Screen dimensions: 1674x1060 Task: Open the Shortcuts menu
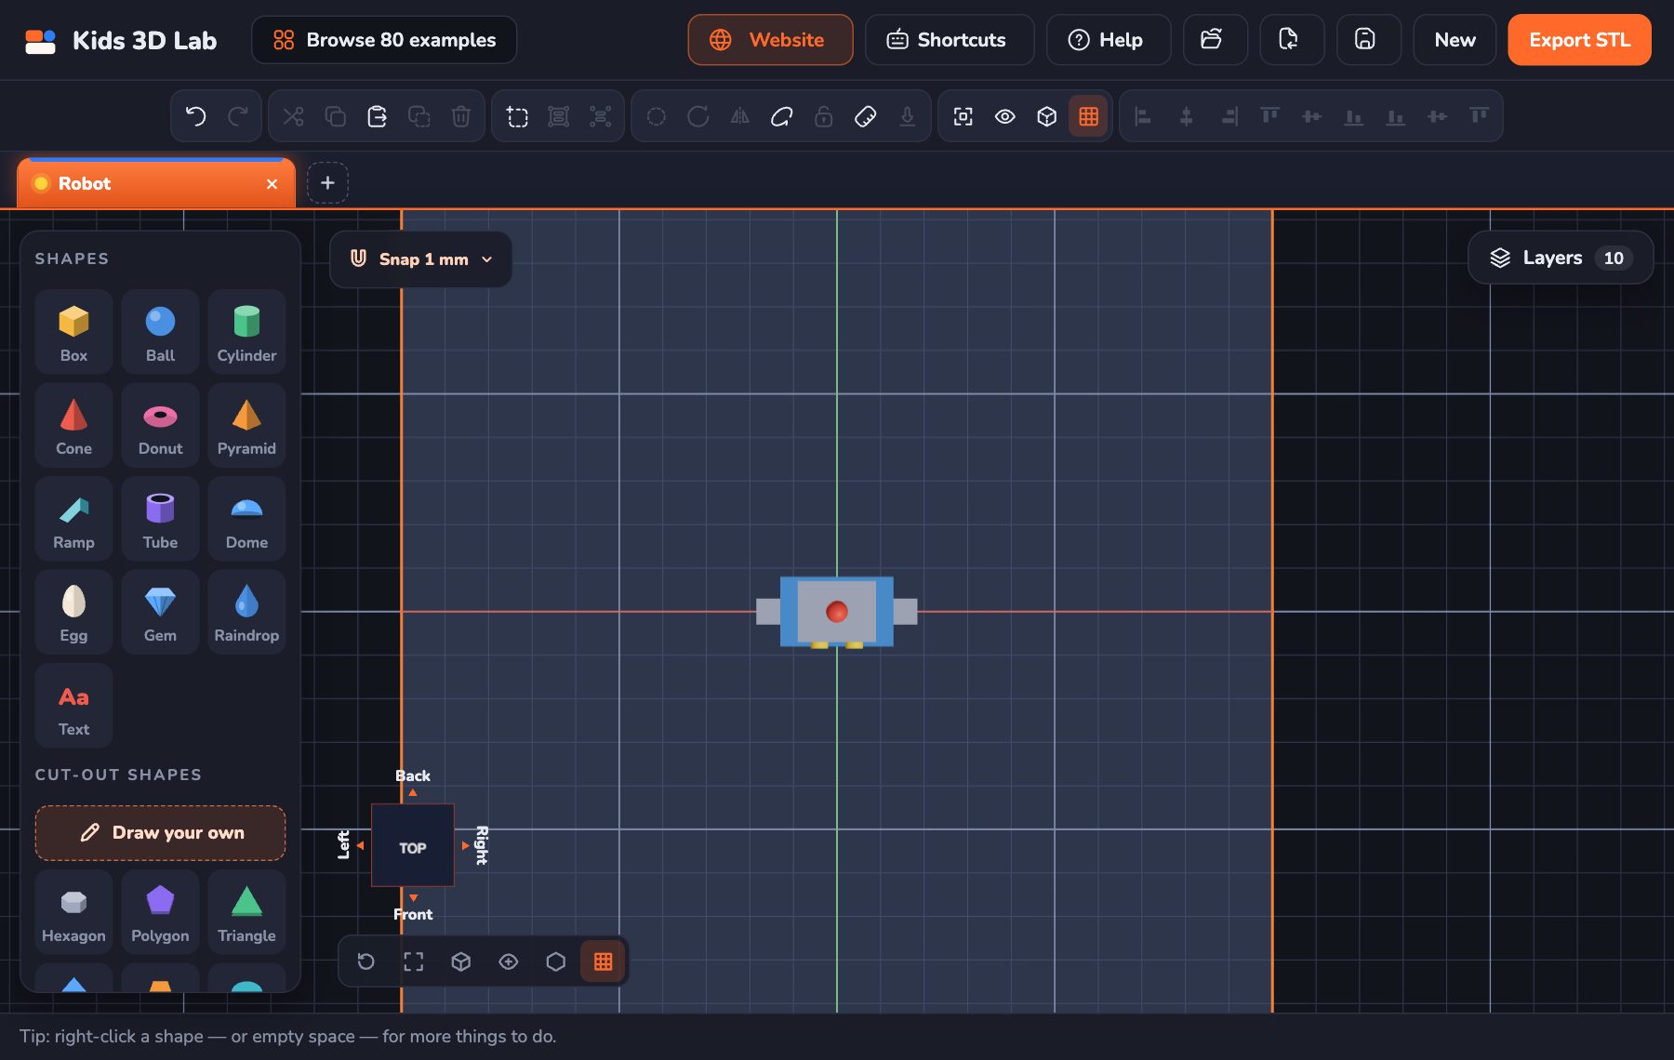tap(949, 40)
